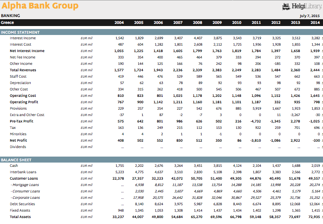Select Interest Income 2004 value 1,542
The width and height of the screenshot is (323, 224).
pos(120,38)
